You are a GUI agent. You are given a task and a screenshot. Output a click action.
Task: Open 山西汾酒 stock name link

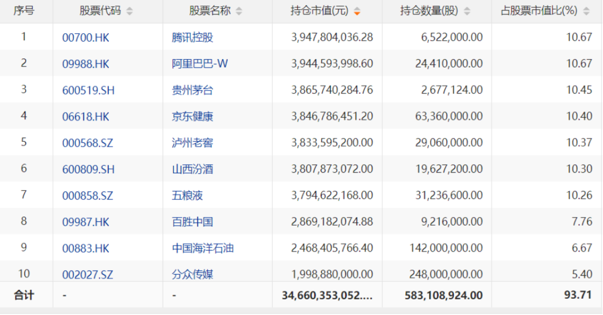192,169
